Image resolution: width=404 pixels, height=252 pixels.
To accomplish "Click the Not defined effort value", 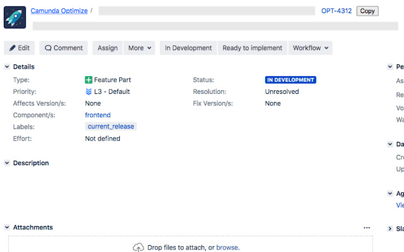I will 102,139.
